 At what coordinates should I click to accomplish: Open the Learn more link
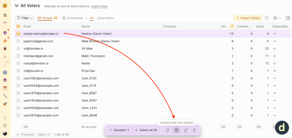coord(99,6)
